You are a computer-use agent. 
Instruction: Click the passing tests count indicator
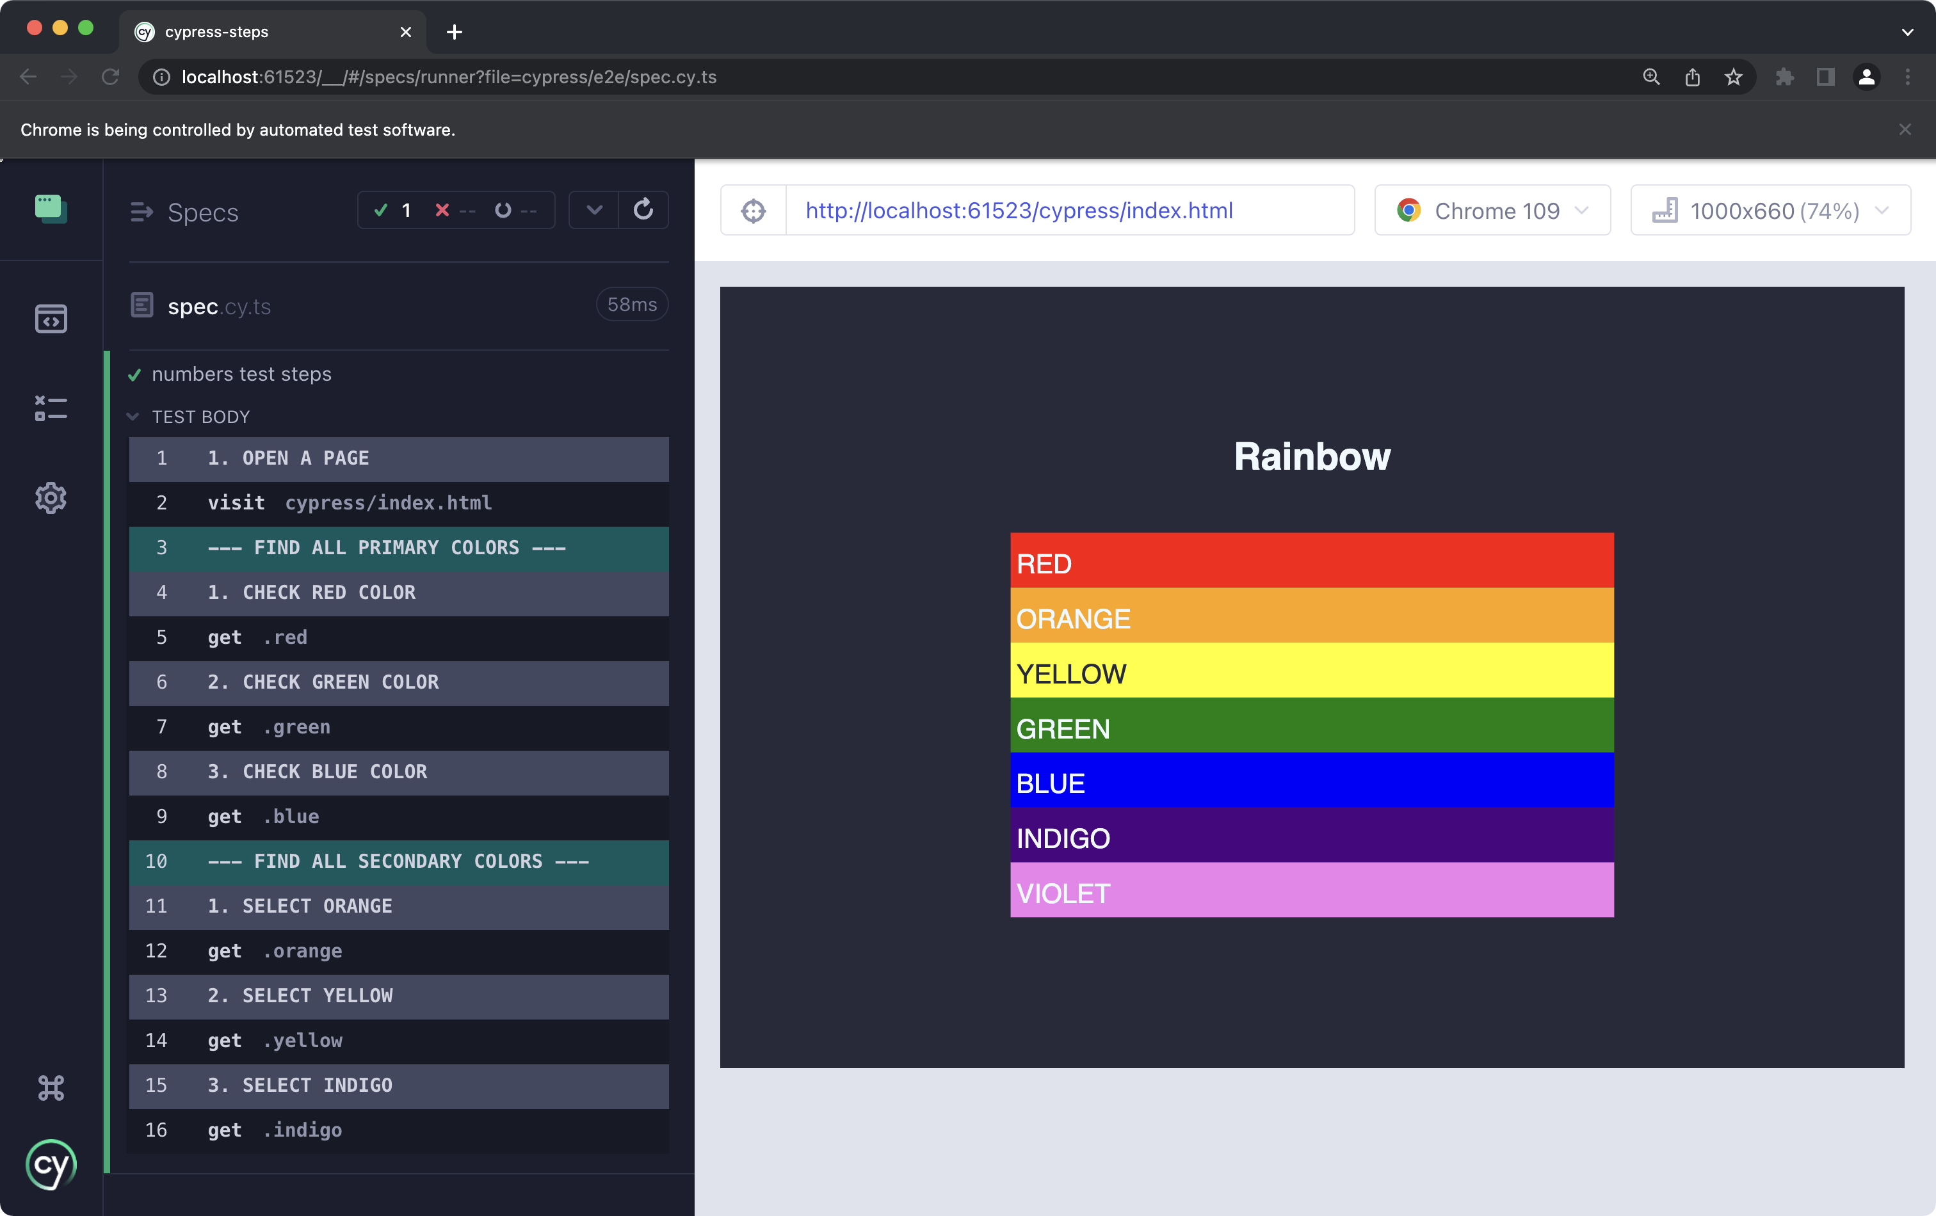(x=395, y=210)
